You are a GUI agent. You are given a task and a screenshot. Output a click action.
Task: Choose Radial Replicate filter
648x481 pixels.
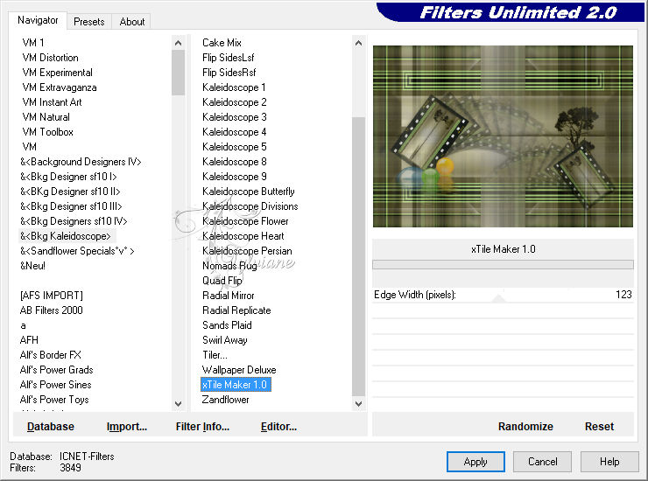click(x=236, y=310)
